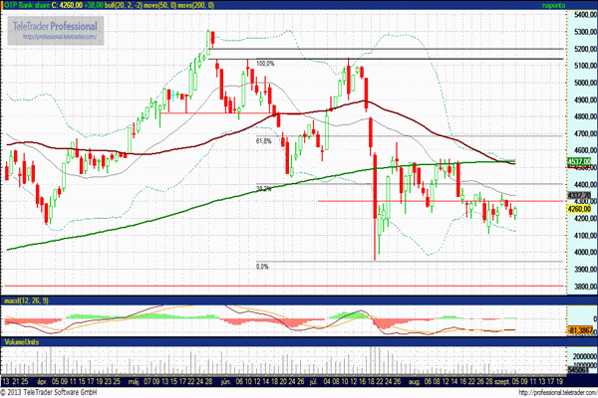This screenshot has width=598, height=398.
Task: Select the VolumeUnits panel header
Action: [x=24, y=339]
